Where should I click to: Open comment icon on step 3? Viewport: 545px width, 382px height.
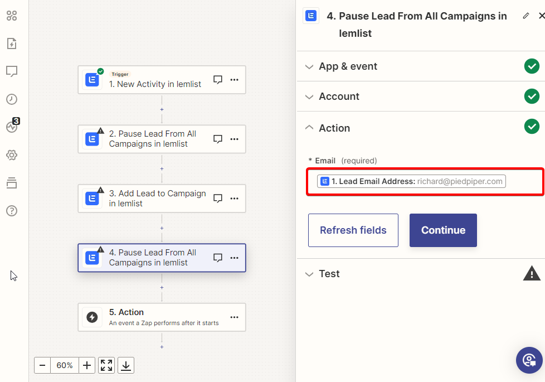coord(217,199)
